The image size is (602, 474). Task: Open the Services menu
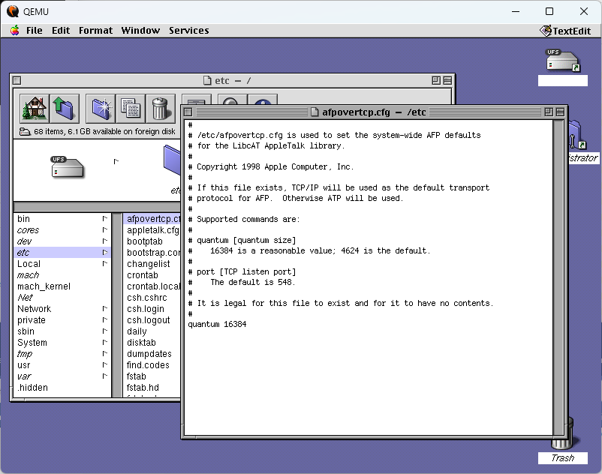coord(189,30)
